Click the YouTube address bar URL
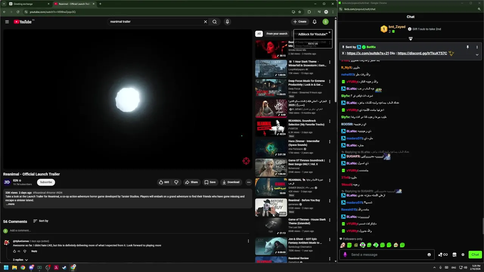 point(53,12)
